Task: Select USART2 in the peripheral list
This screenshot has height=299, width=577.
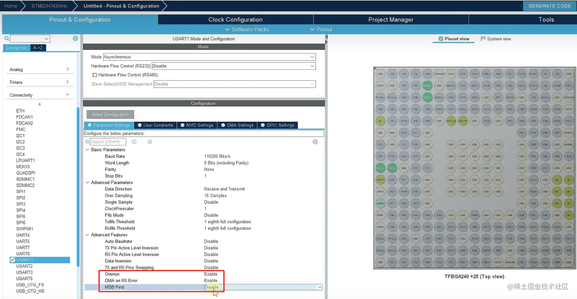Action: (24, 266)
